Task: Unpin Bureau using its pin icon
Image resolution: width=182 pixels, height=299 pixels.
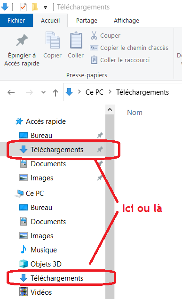Action: tap(100, 136)
